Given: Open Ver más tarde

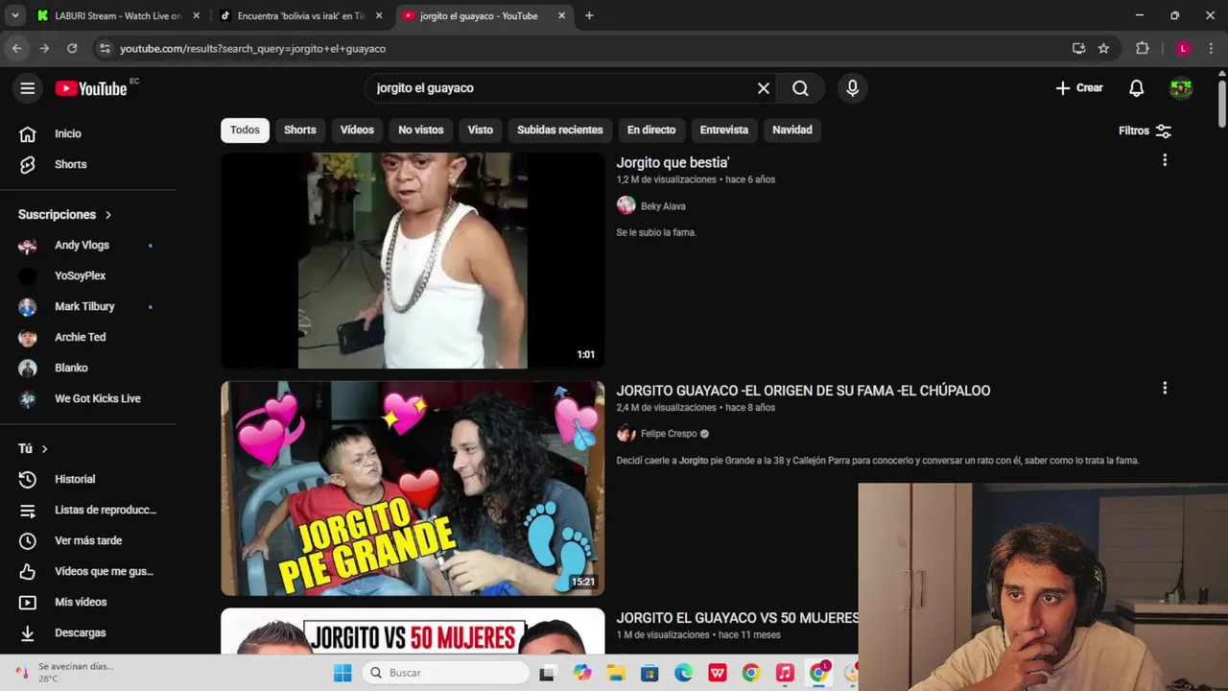Looking at the screenshot, I should tap(88, 541).
